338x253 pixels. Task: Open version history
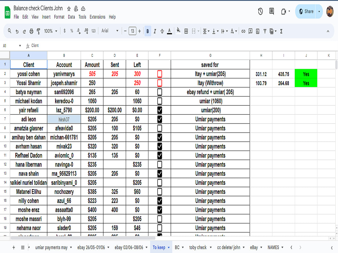(260, 11)
